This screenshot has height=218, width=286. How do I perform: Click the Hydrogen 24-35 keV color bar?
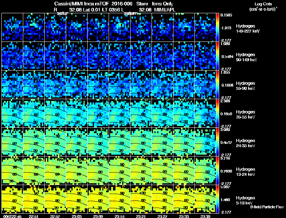coord(217,142)
